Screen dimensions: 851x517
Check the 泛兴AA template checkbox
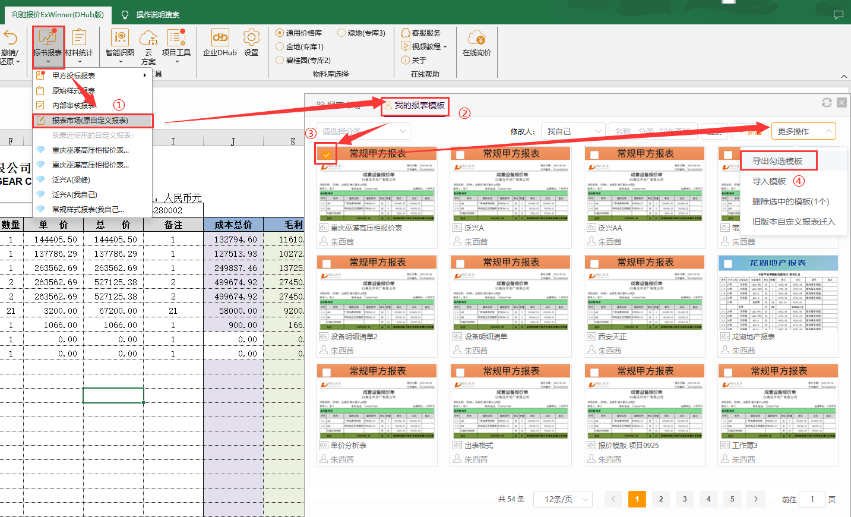pyautogui.click(x=594, y=155)
